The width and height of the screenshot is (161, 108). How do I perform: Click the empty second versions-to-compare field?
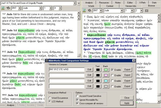[67, 75]
